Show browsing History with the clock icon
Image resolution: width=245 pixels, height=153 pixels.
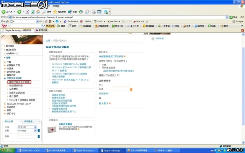81,12
